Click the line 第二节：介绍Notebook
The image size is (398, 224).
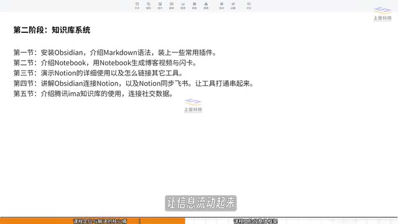click(x=105, y=63)
